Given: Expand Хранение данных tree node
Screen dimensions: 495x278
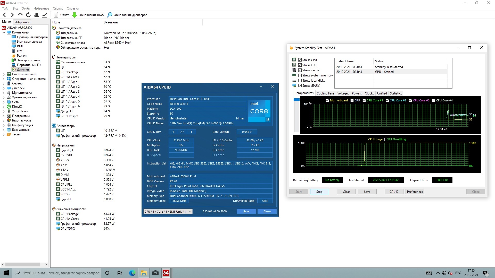Looking at the screenshot, I should (x=4, y=97).
